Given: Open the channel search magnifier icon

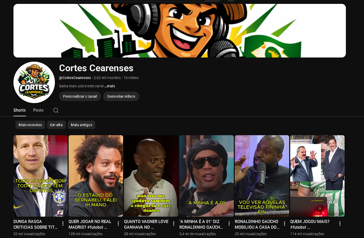Looking at the screenshot, I should tap(56, 110).
